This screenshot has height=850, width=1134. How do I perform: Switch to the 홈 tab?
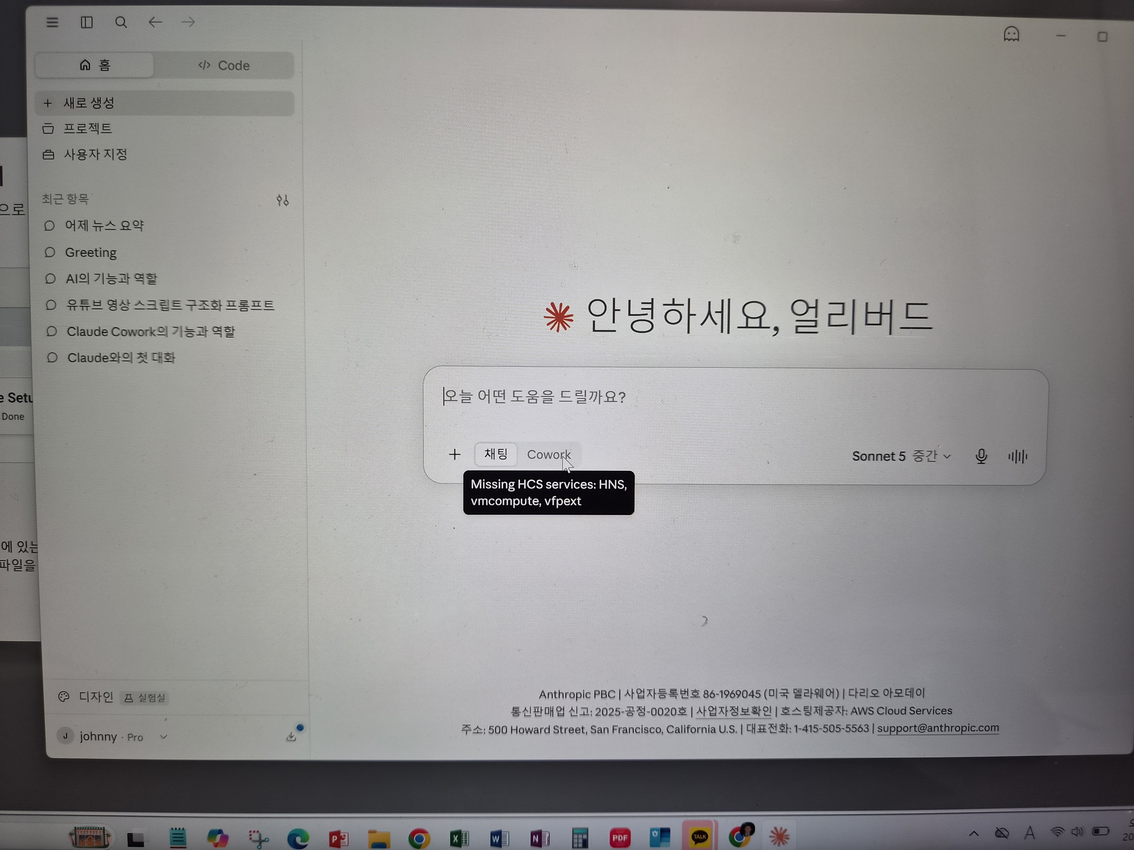(x=95, y=65)
